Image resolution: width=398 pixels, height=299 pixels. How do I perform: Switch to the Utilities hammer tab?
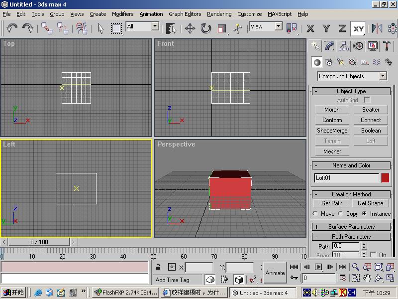pos(387,46)
